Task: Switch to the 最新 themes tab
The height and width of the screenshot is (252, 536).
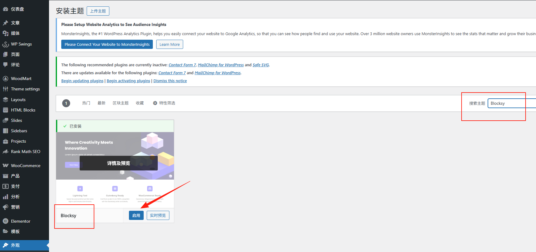Action: (101, 103)
